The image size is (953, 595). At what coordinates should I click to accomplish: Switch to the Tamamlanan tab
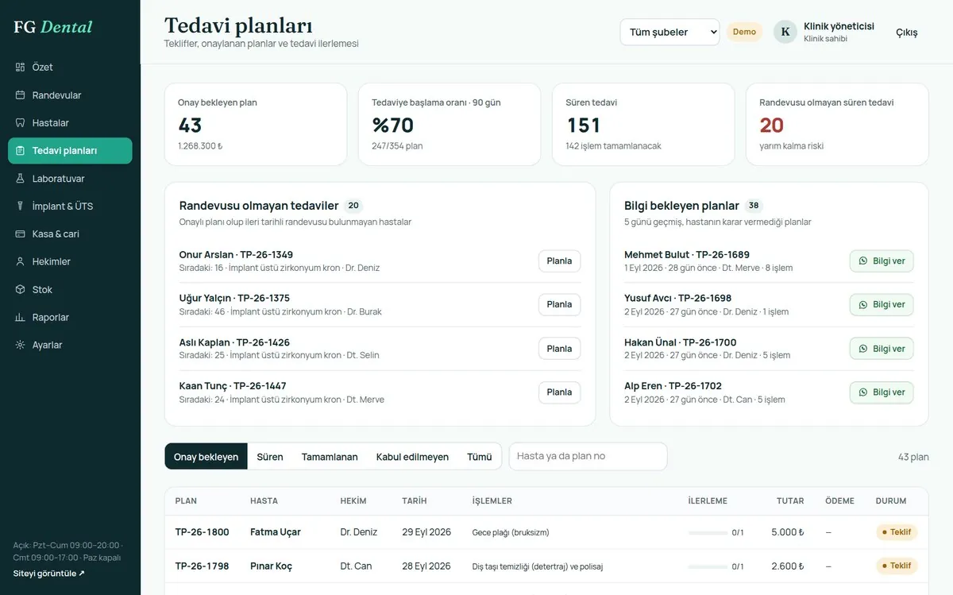pyautogui.click(x=330, y=457)
